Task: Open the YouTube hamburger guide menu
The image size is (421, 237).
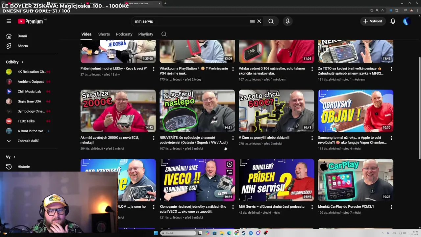Action: coord(9,21)
